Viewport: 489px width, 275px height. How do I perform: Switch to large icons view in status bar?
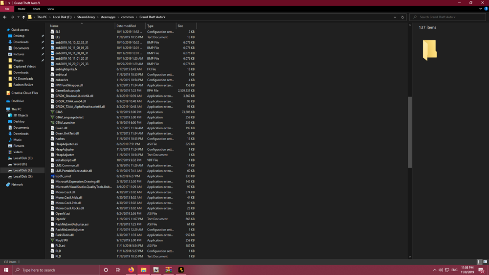point(485,262)
